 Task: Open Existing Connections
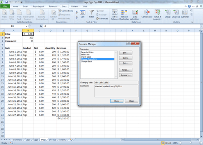(42, 14)
